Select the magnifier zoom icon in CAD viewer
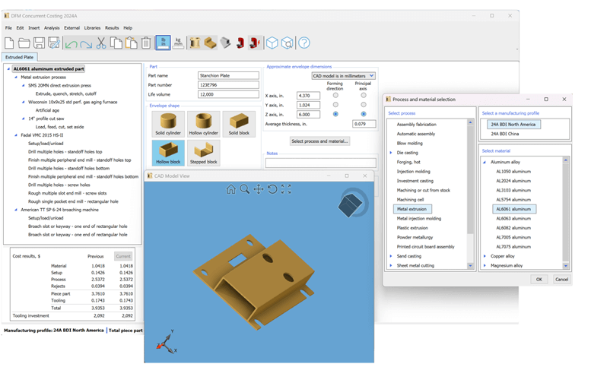 tap(244, 189)
